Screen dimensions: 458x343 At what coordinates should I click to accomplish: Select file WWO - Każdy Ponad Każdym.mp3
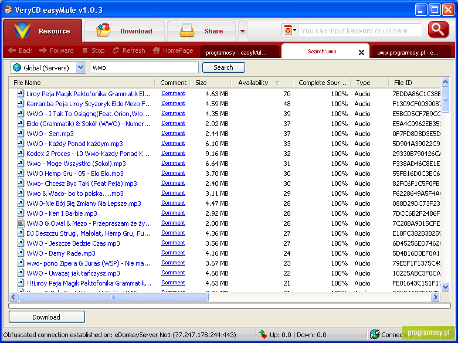pyautogui.click(x=74, y=144)
